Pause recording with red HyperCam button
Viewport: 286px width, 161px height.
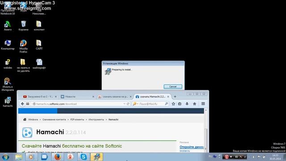click(x=227, y=157)
